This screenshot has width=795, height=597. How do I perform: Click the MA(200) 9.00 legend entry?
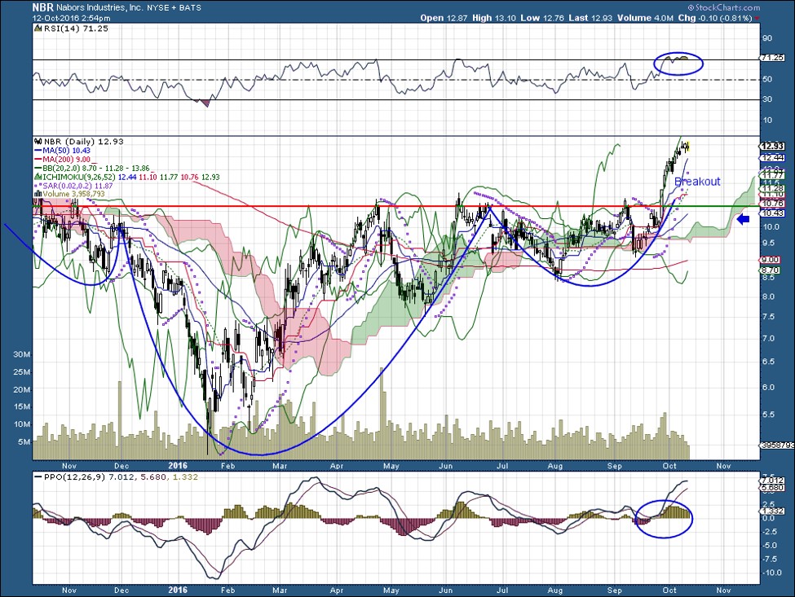(66, 160)
